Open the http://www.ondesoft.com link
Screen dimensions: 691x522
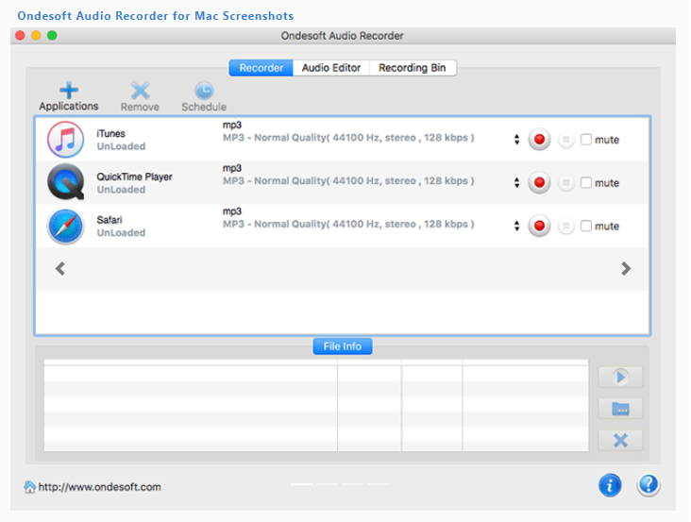point(100,487)
